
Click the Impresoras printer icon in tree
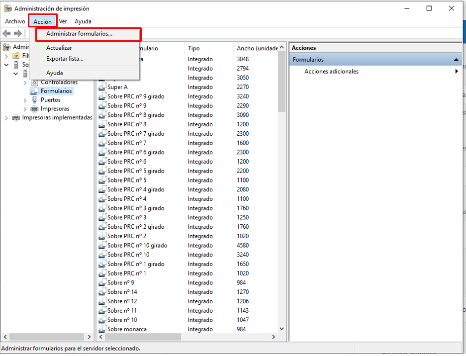point(34,109)
